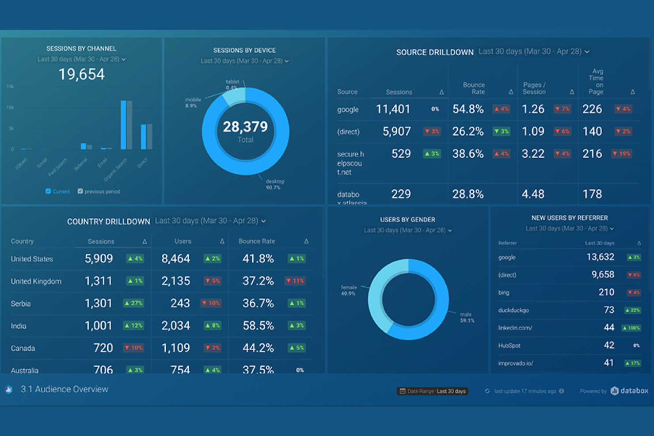654x436 pixels.
Task: Click the '3.1 Audience Overview' dashboard title
Action: (x=65, y=389)
